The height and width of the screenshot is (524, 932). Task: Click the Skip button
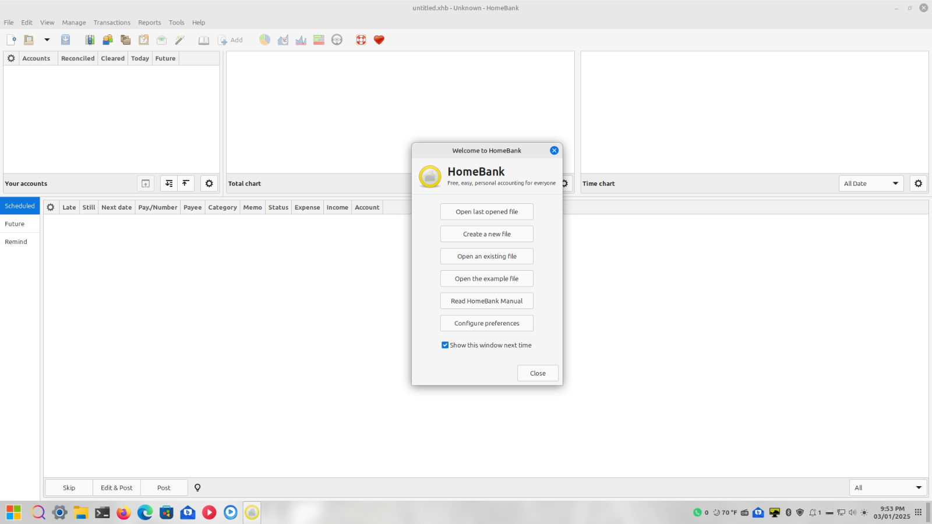(x=69, y=488)
